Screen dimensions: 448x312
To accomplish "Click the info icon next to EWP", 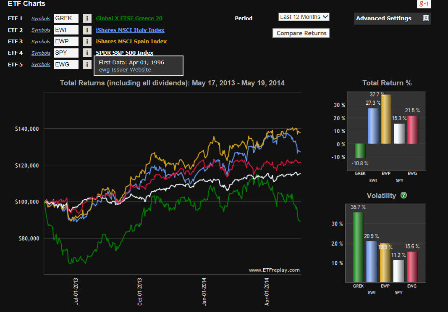I will tap(86, 41).
